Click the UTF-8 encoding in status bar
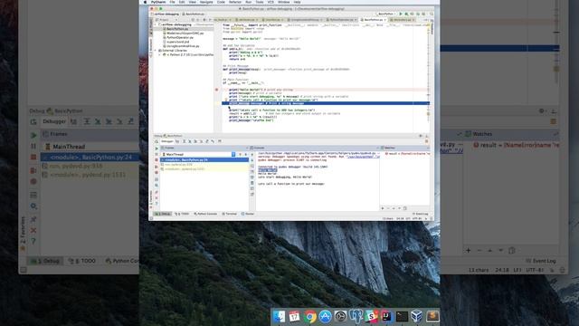 point(417,219)
